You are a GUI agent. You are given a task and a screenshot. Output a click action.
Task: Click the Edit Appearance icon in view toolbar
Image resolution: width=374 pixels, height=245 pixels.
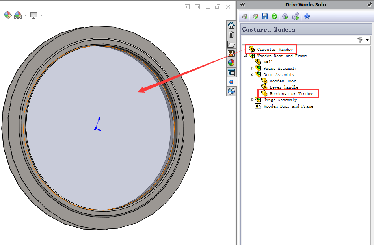pos(8,15)
